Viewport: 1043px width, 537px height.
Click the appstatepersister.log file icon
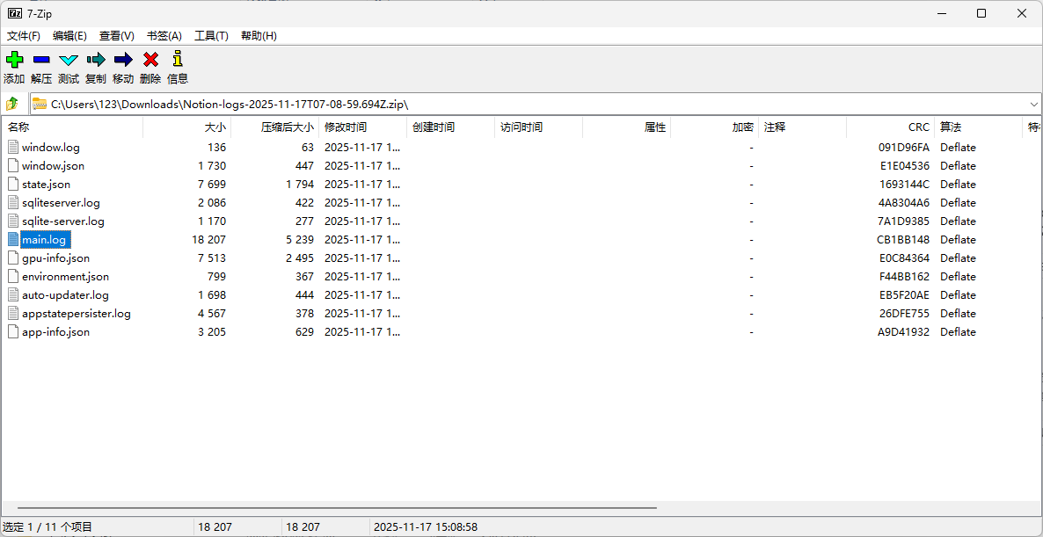coord(13,314)
